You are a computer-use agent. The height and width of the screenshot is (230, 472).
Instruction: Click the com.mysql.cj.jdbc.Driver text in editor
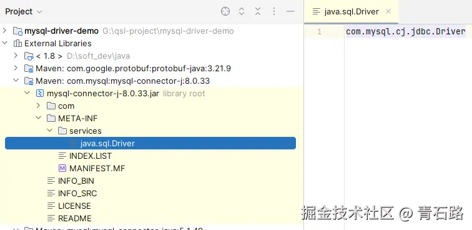tap(406, 31)
